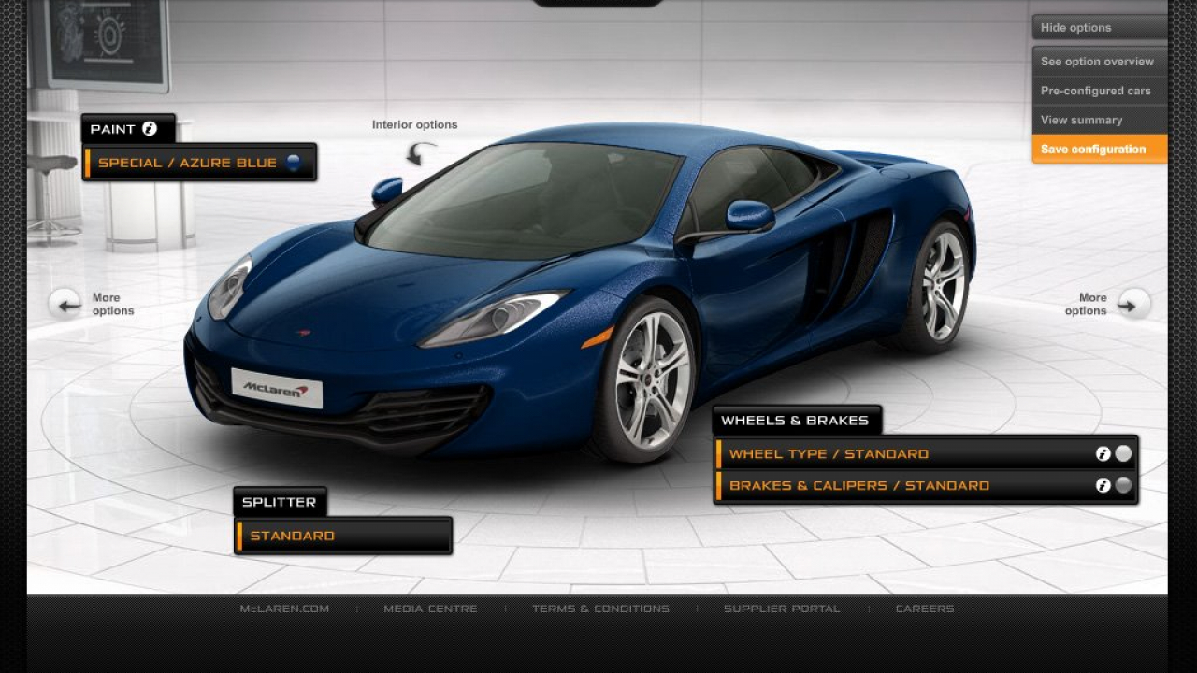Open the Special / Azure Blue paint option
Image resolution: width=1197 pixels, height=673 pixels.
coord(199,163)
